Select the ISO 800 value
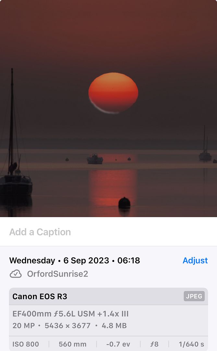 [x=26, y=344]
